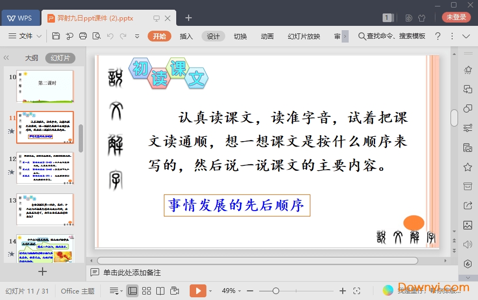Open Print Preview icon

point(96,36)
